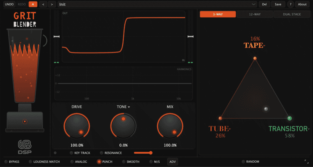Click the window resize corner icon
Screen dimensions: 313x167
(x=306, y=162)
